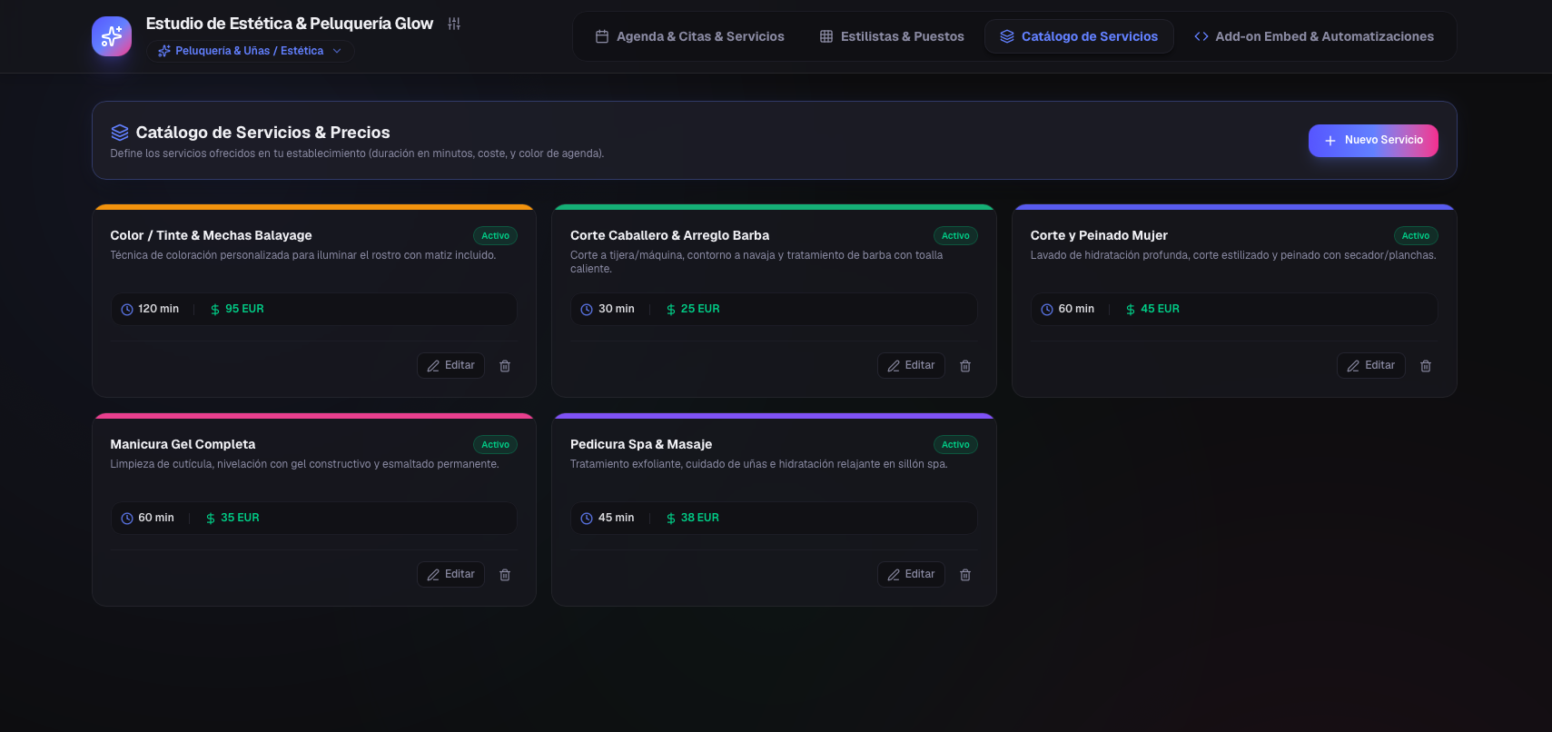Image resolution: width=1552 pixels, height=732 pixels.
Task: Click the Glow sparkle app logo
Action: click(x=112, y=36)
